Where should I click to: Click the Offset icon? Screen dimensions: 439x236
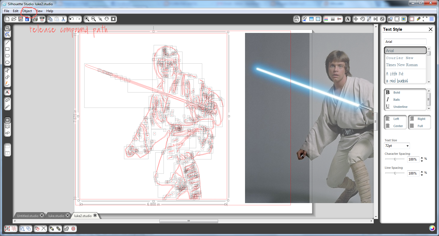(x=73, y=229)
